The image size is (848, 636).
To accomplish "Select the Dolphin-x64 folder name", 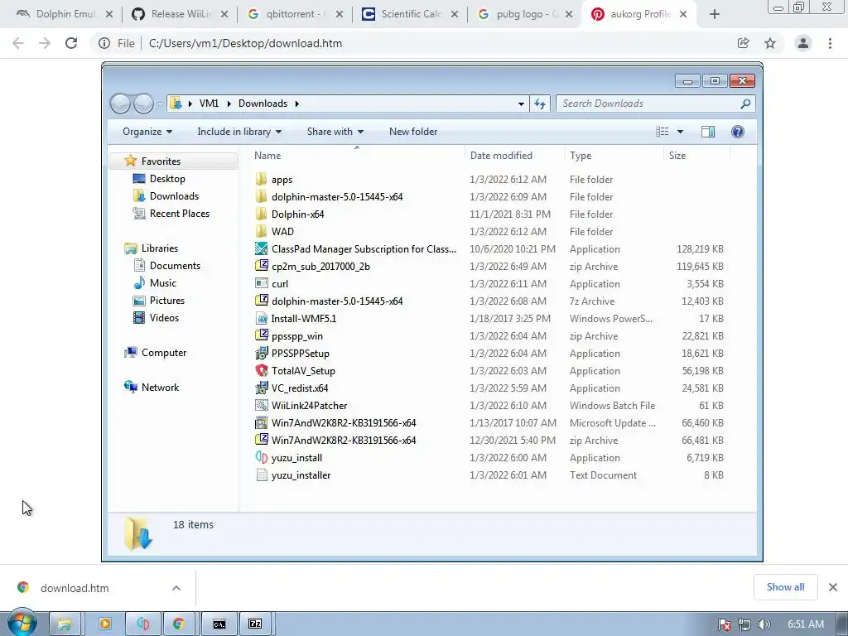I will [x=297, y=214].
